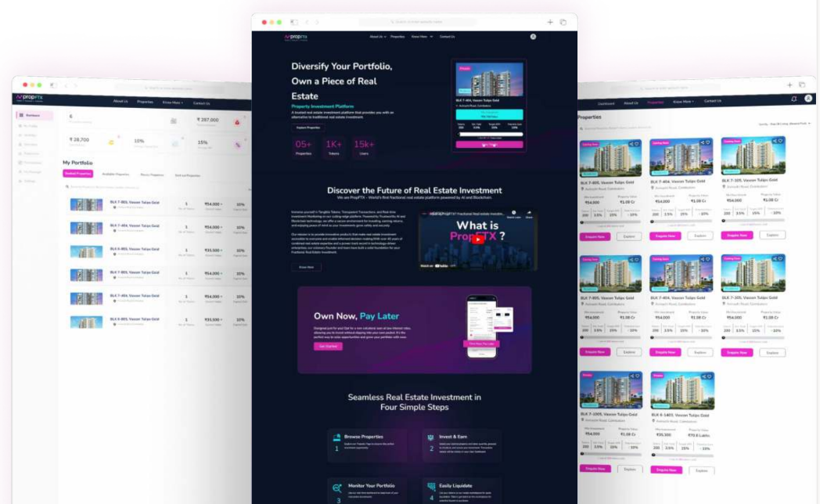Show the tab overview in the center browser window
The image size is (820, 504).
point(563,22)
